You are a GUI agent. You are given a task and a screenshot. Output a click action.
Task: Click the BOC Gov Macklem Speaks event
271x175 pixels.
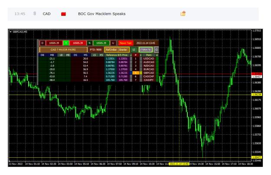pyautogui.click(x=101, y=14)
